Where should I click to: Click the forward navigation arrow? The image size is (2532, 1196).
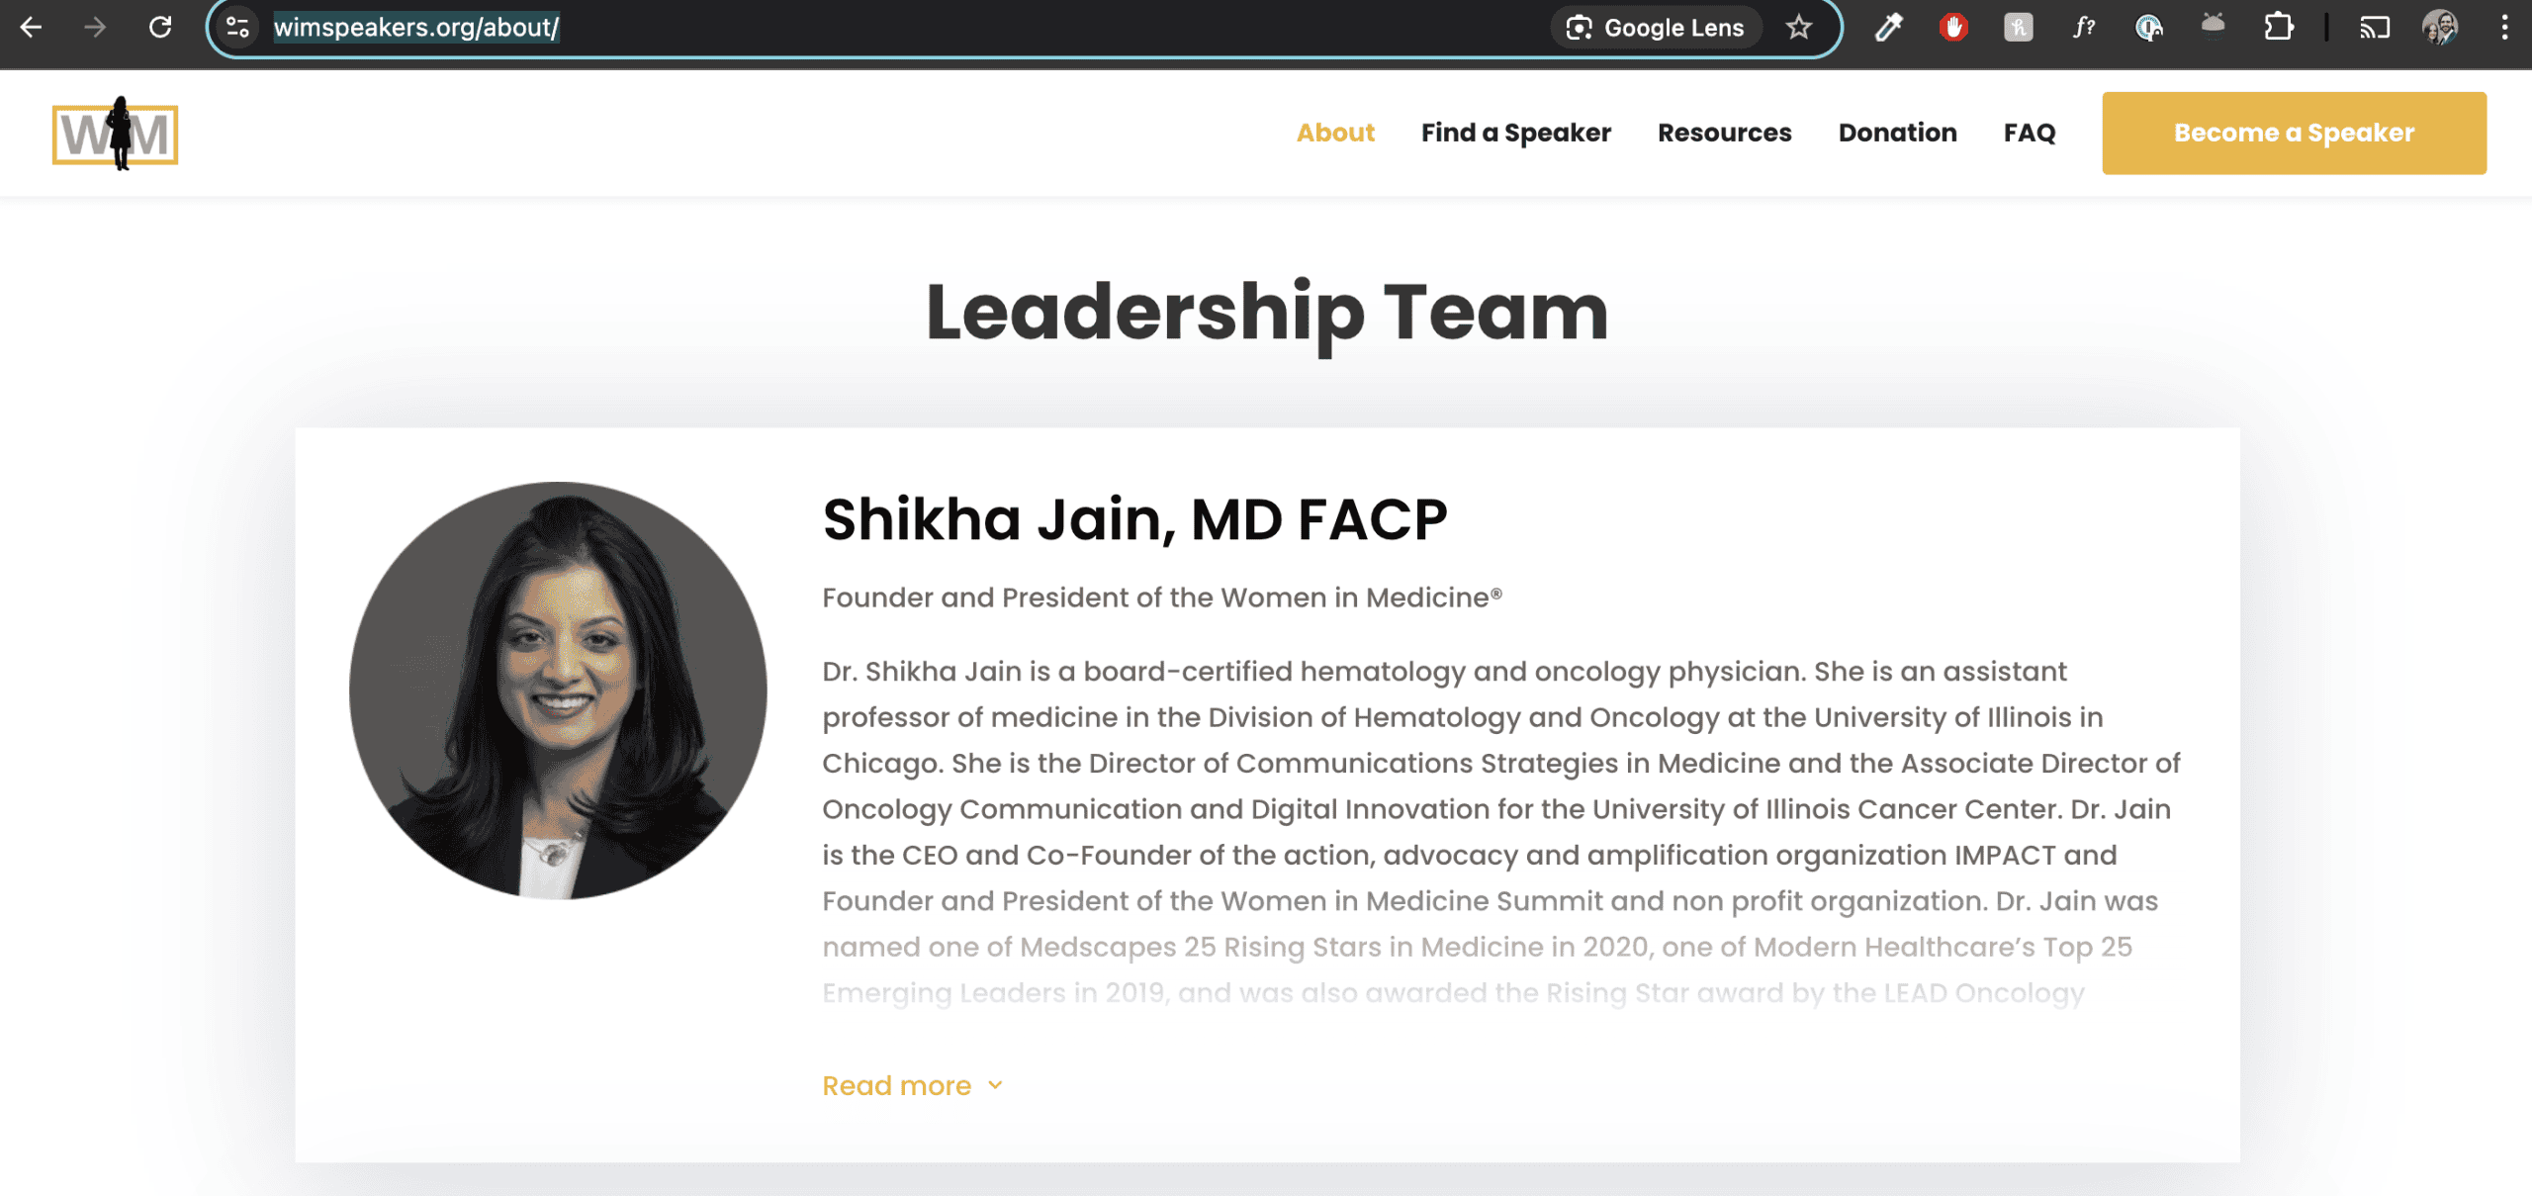pos(95,27)
